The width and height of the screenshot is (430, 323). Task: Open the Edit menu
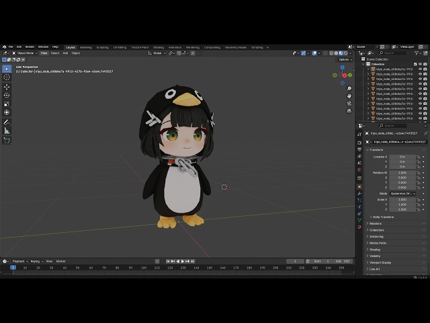tap(19, 47)
